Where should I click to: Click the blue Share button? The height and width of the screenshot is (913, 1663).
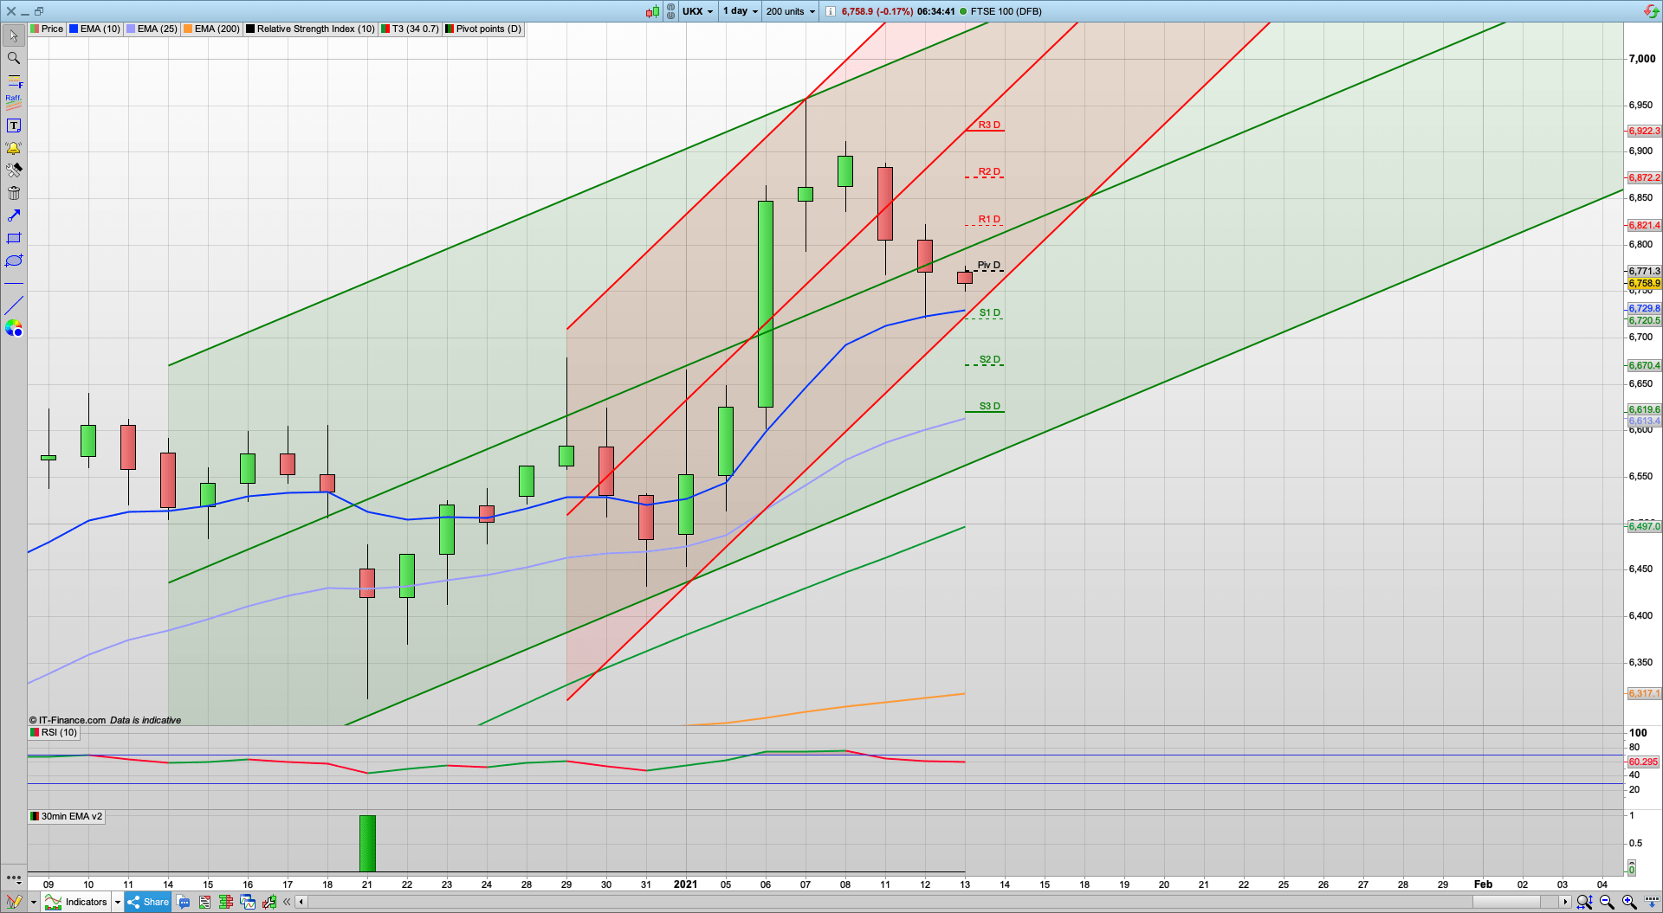147,902
